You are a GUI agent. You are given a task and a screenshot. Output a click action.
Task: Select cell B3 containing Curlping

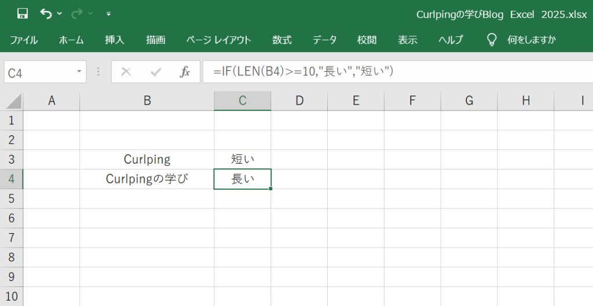tap(147, 160)
